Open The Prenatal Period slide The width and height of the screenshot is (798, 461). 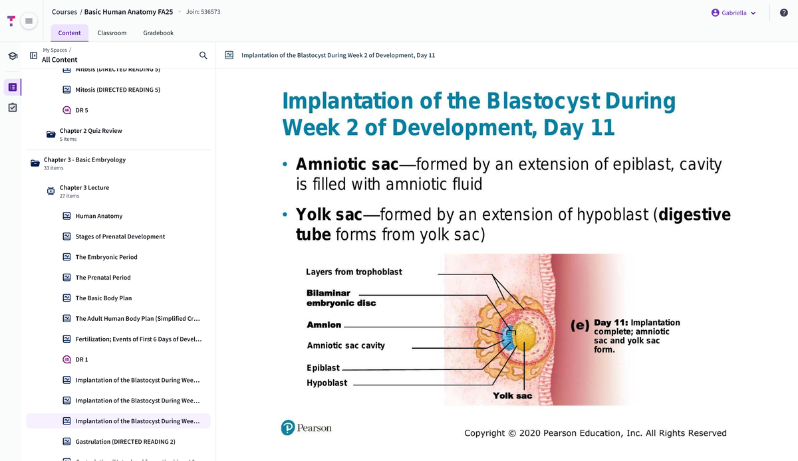pos(103,278)
